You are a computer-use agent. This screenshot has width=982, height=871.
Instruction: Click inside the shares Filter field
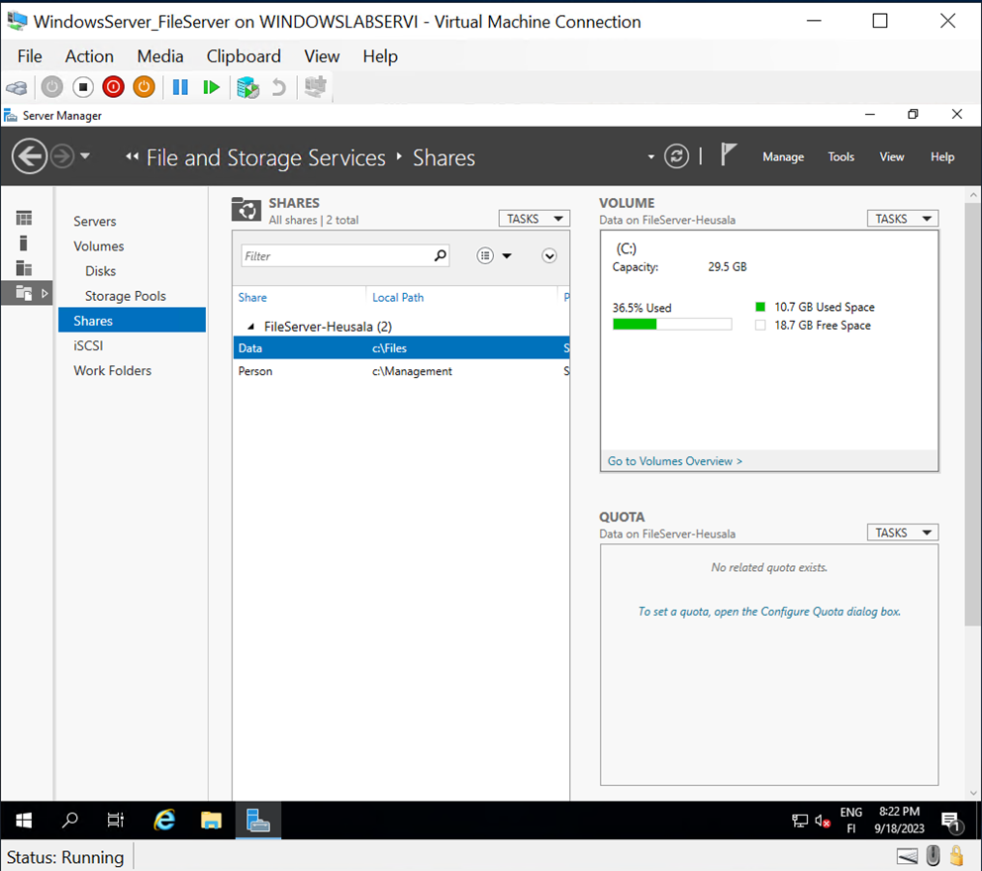pos(337,255)
